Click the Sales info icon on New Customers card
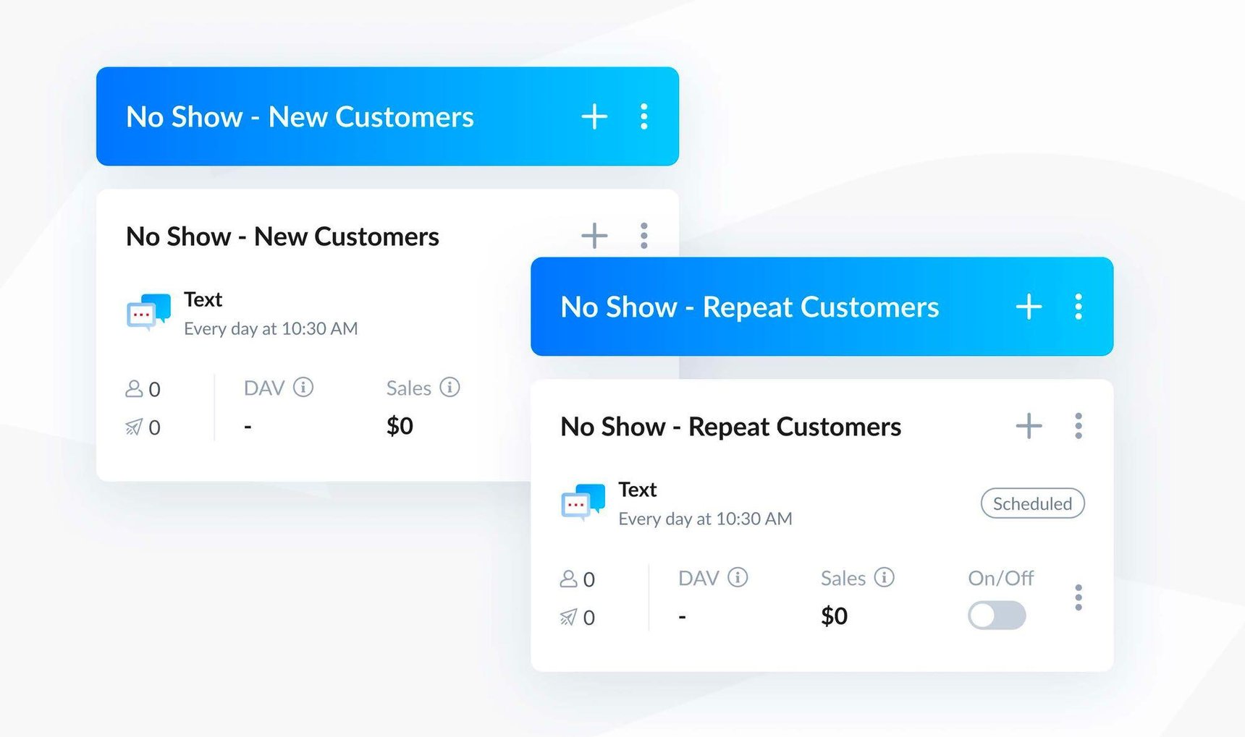 tap(450, 388)
